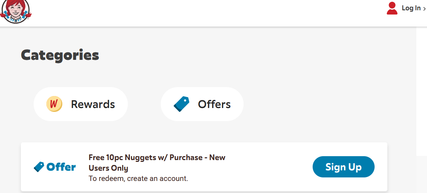The height and width of the screenshot is (193, 427).
Task: Open the Log In link
Action: [411, 8]
